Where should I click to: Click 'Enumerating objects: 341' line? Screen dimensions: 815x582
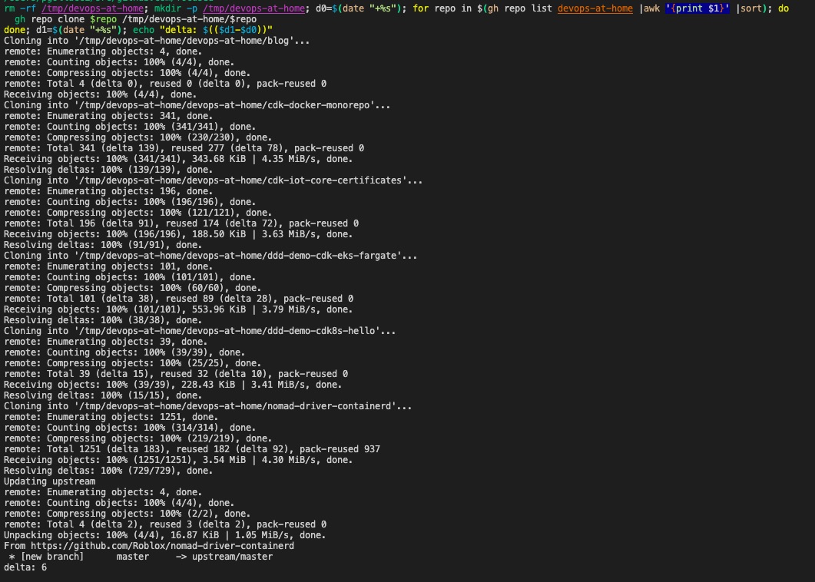[108, 116]
